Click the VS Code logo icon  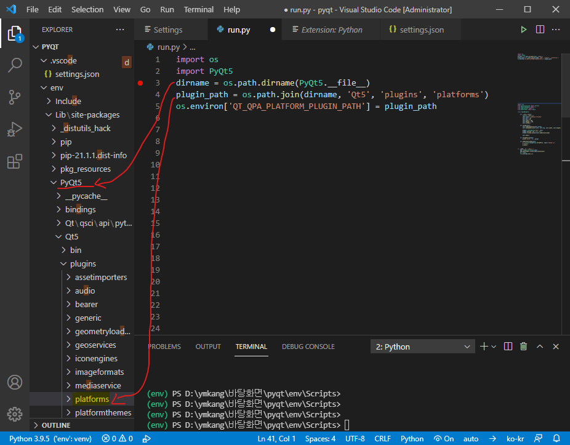click(x=11, y=9)
